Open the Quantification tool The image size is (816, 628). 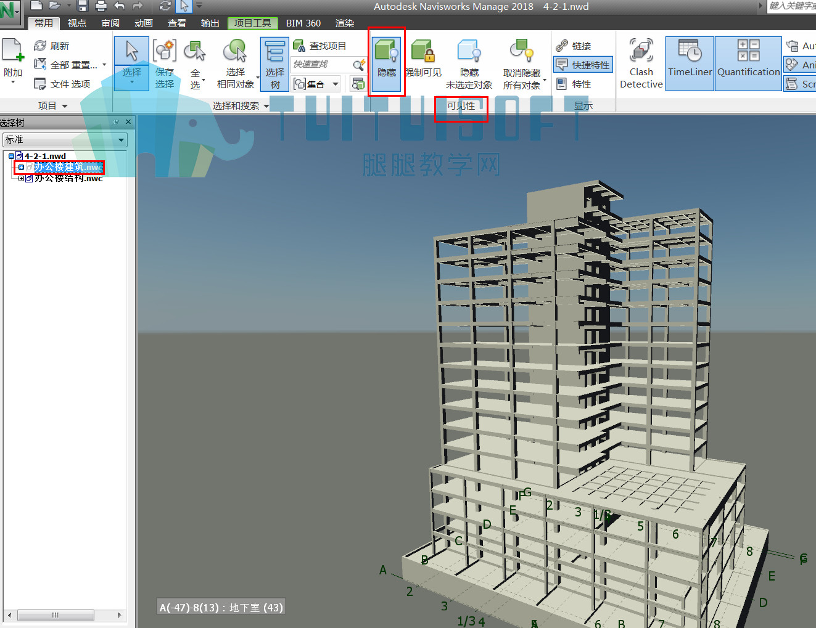tap(748, 63)
